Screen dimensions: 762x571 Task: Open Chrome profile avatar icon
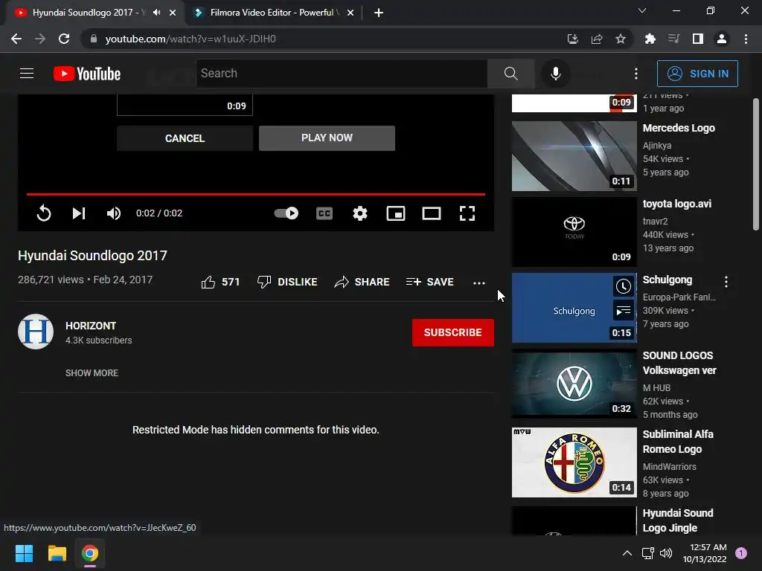click(722, 39)
